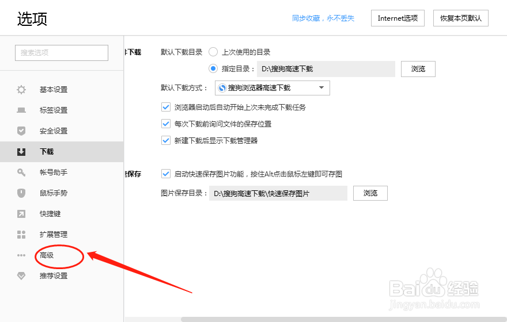Click the arrow icon beside 快捷键

[x=21, y=213]
